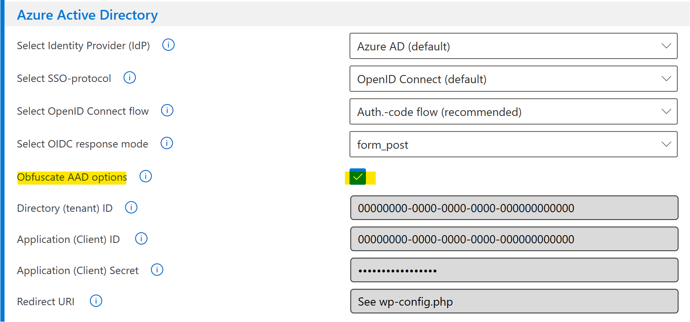Show info for Select OpenID Connect flow
Image resolution: width=690 pixels, height=322 pixels.
tap(167, 110)
